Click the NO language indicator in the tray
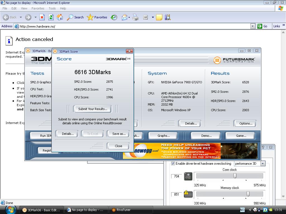286x214 pixels. pos(242,210)
